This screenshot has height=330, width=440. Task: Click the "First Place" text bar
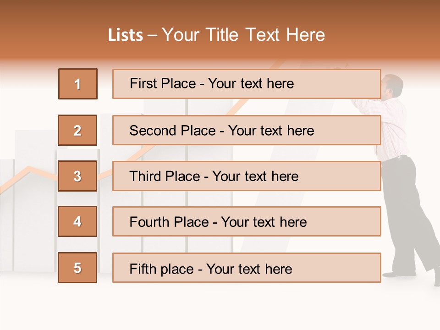[x=247, y=84]
